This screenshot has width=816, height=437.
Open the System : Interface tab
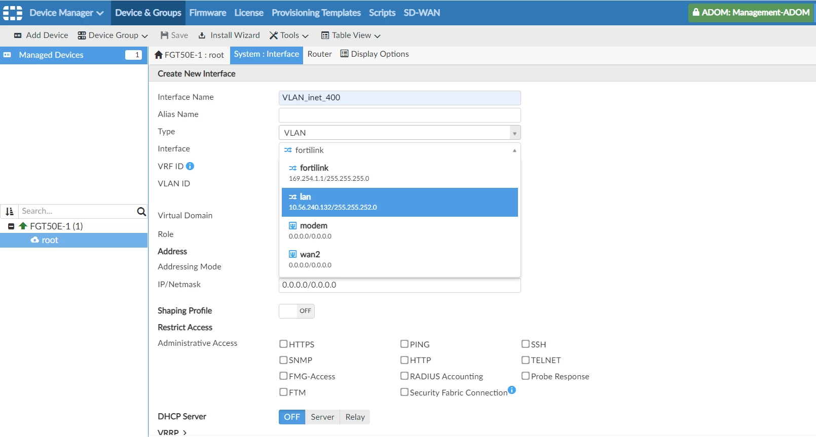267,55
